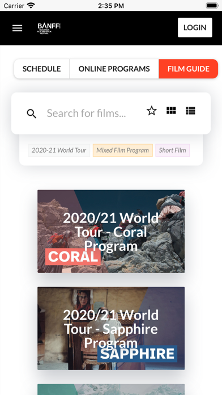Click the SAPPHIRE label badge
This screenshot has width=222, height=395.
(x=137, y=354)
